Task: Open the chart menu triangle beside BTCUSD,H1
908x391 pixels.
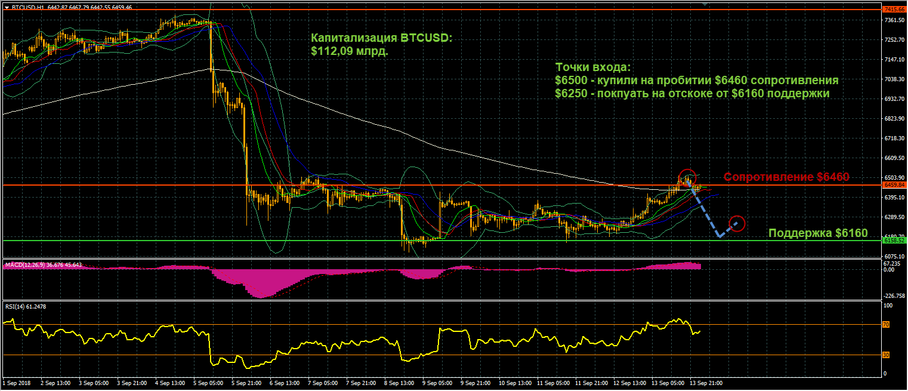Action: pyautogui.click(x=7, y=7)
